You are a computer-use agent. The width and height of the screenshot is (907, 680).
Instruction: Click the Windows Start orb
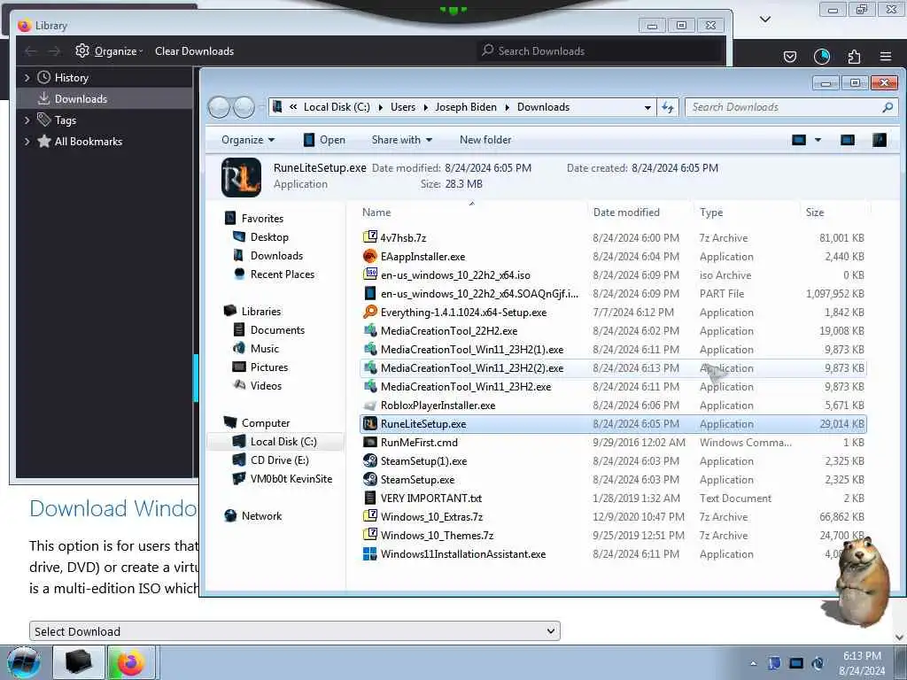point(23,662)
